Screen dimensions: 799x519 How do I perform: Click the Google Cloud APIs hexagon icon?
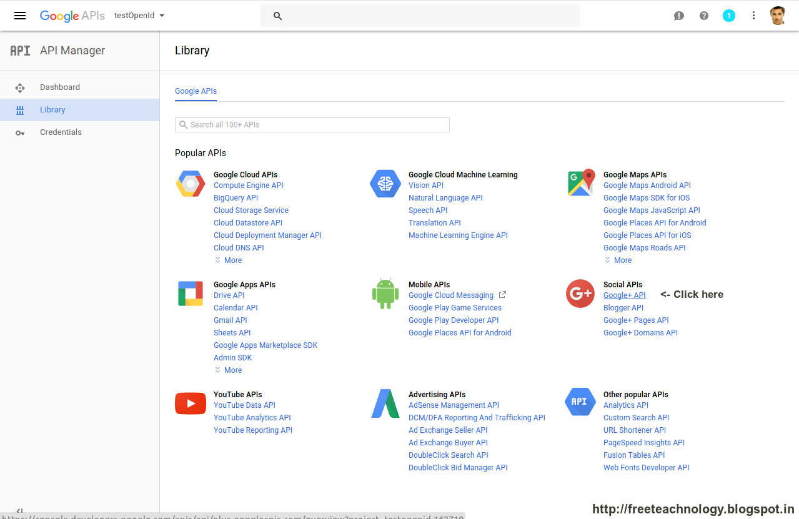click(x=191, y=184)
